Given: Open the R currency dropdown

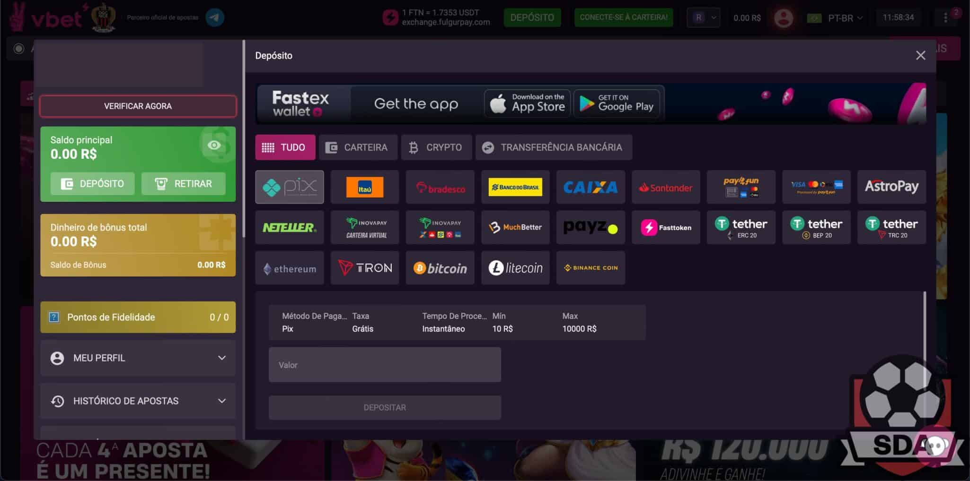Looking at the screenshot, I should (703, 17).
